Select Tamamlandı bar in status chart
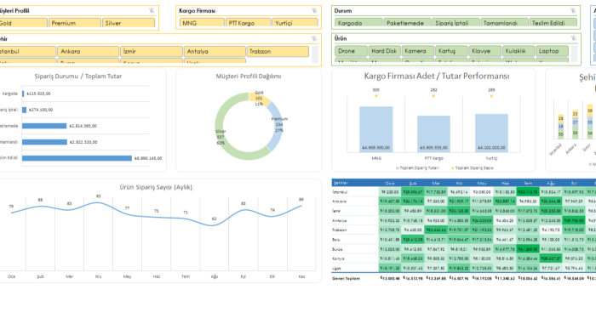This screenshot has width=596, height=335. coord(44,142)
